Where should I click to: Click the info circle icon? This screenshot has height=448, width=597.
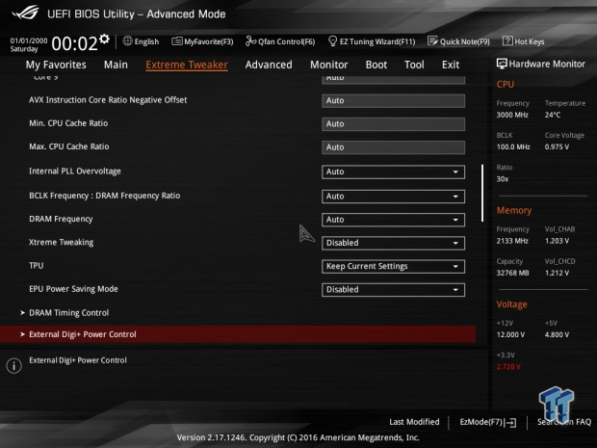pos(14,366)
